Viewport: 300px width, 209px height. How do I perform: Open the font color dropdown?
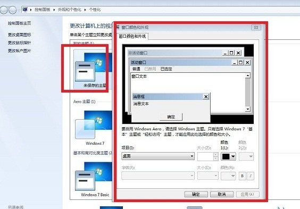(228, 175)
